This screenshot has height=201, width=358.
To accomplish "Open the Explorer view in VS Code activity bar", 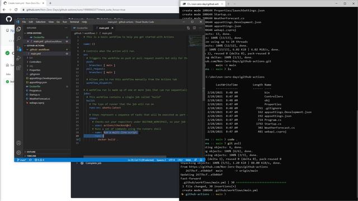I will 18,29.
